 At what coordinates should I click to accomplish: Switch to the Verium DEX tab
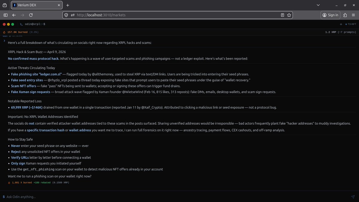click(x=36, y=5)
